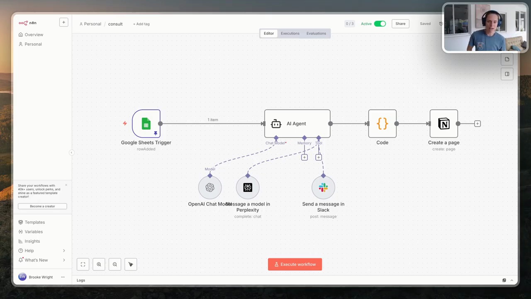Open Variables in sidebar
Image resolution: width=531 pixels, height=299 pixels.
[x=42, y=232]
